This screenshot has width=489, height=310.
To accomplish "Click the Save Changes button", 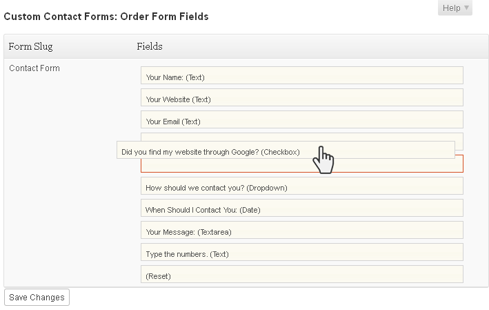I will 37,297.
